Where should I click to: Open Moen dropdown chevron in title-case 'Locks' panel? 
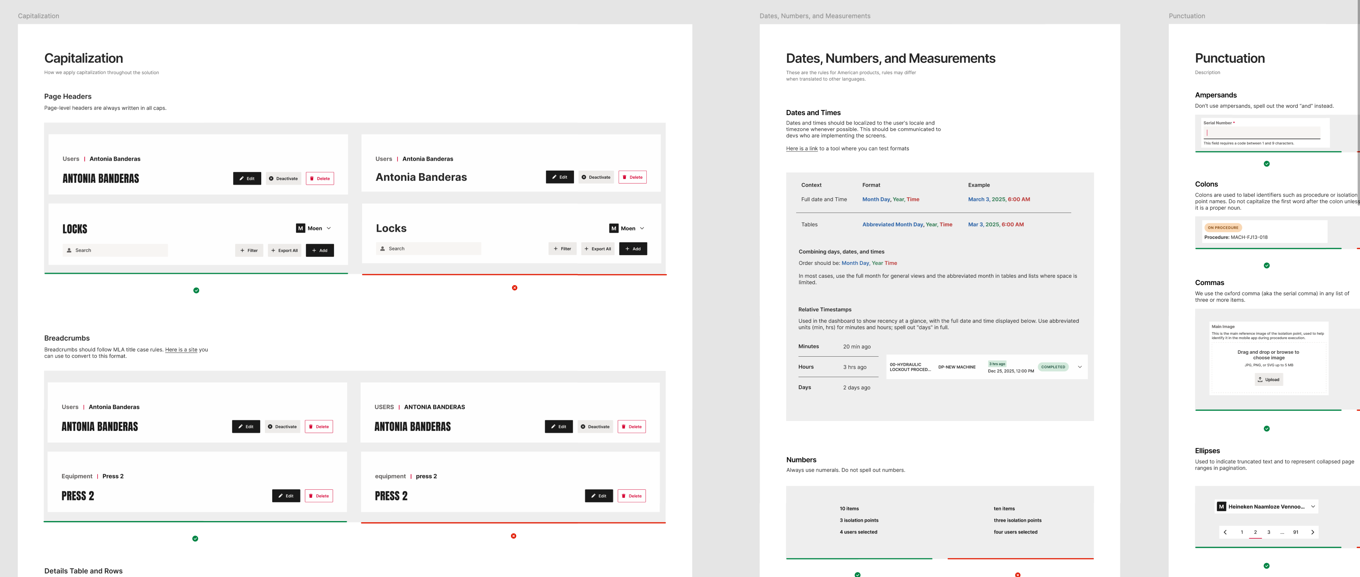click(x=642, y=229)
